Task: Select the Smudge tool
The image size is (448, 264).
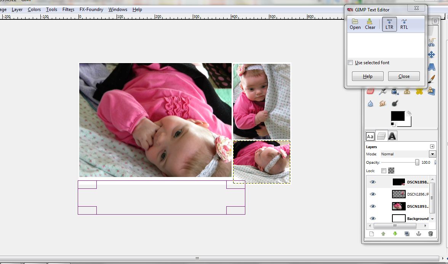Action: pyautogui.click(x=382, y=103)
